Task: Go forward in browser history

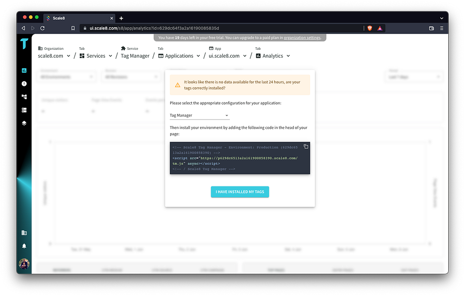Action: pyautogui.click(x=33, y=28)
